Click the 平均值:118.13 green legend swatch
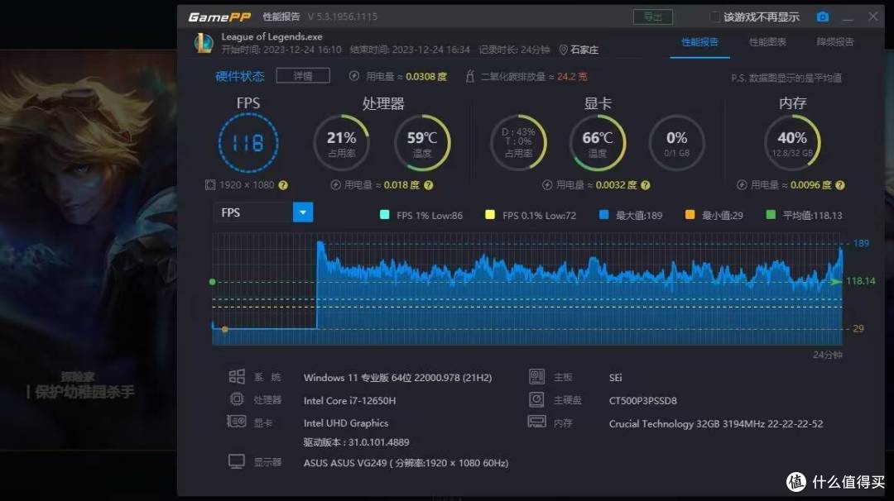Image resolution: width=894 pixels, height=501 pixels. pyautogui.click(x=771, y=215)
